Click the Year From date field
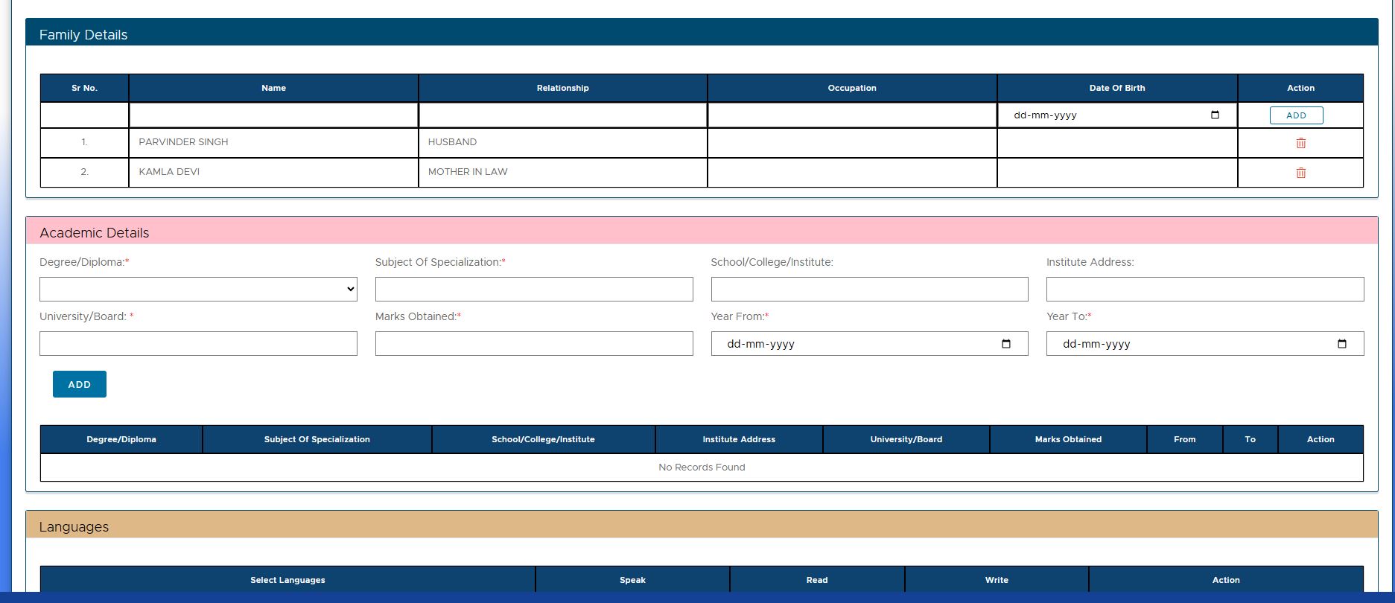The width and height of the screenshot is (1395, 603). 869,344
